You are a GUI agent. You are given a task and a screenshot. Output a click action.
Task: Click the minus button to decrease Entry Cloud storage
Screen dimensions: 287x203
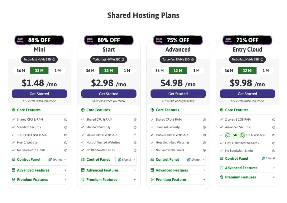(x=229, y=135)
